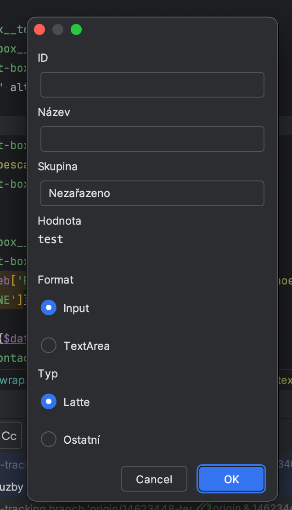Click the Typ section label
The image size is (292, 510).
coord(48,373)
